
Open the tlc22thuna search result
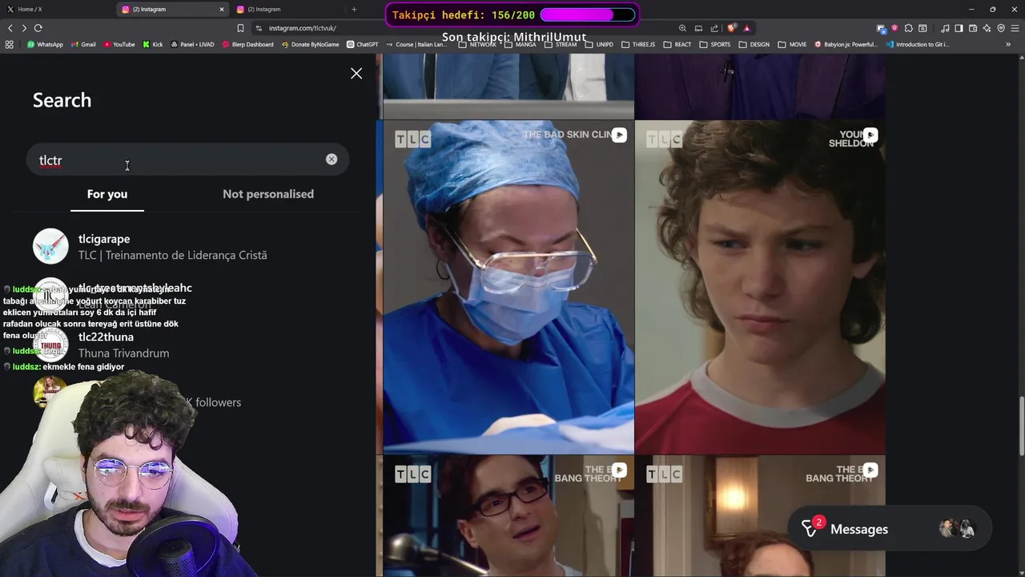tap(188, 345)
